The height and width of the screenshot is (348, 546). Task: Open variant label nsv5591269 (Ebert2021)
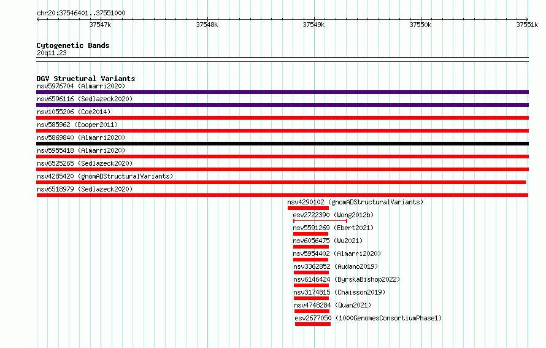(333, 228)
